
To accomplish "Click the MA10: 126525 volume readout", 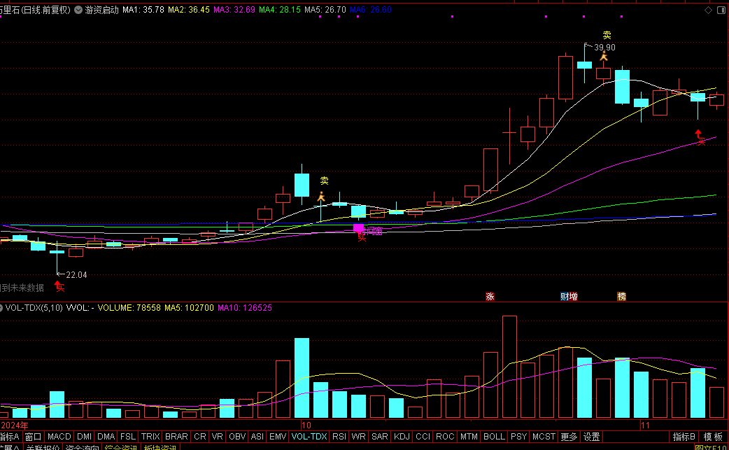I will coord(245,308).
